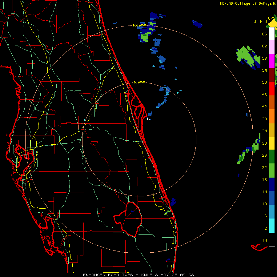Click the ENHANCED ECHO TOPS KMLB caption
Screen dimensions: 277x277
[138, 275]
